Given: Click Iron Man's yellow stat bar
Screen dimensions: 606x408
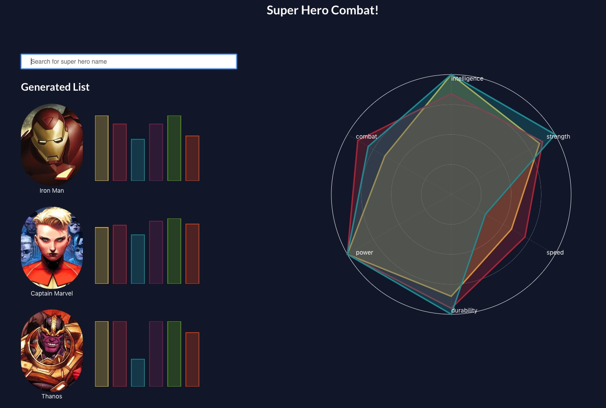Looking at the screenshot, I should (102, 148).
